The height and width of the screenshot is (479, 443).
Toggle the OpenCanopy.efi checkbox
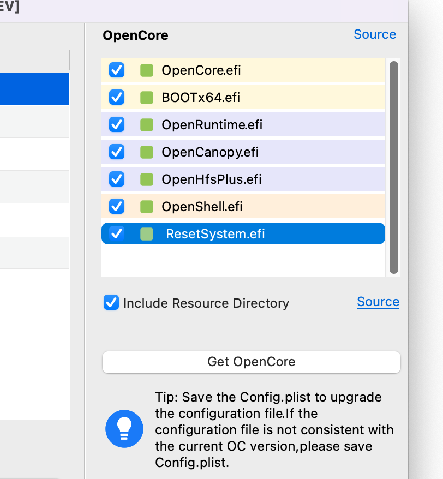point(117,152)
